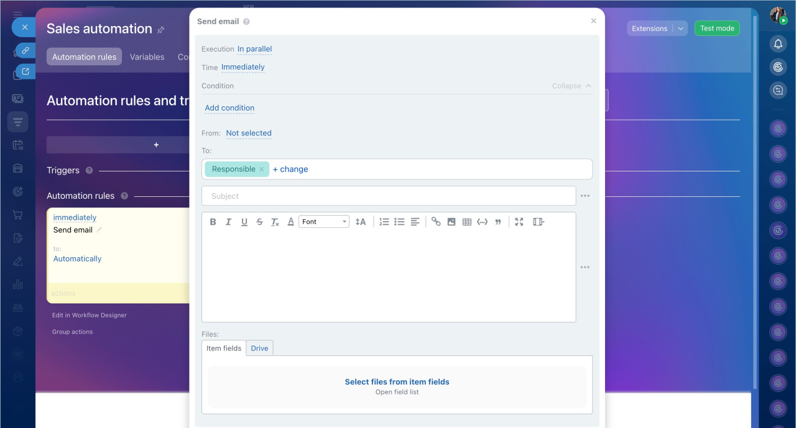This screenshot has height=428, width=796.
Task: Toggle strikethrough text formatting
Action: (259, 222)
